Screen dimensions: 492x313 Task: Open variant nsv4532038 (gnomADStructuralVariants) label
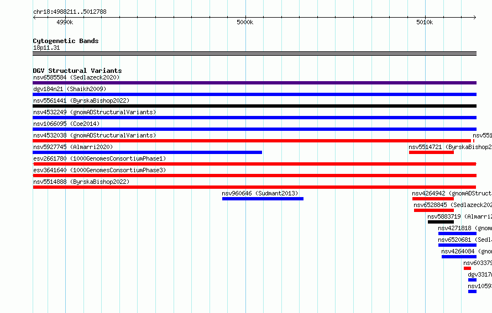click(95, 135)
